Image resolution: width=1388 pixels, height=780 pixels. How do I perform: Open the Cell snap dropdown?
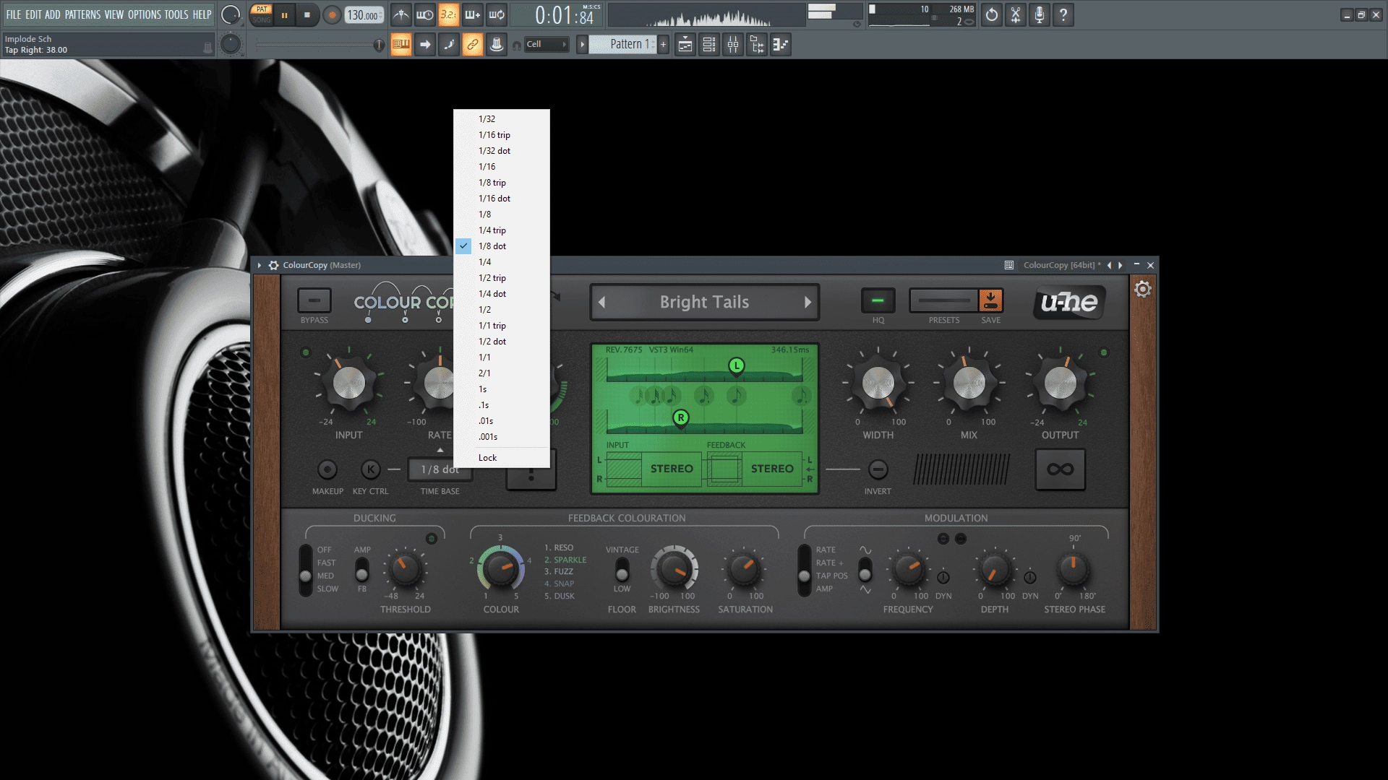[547, 45]
